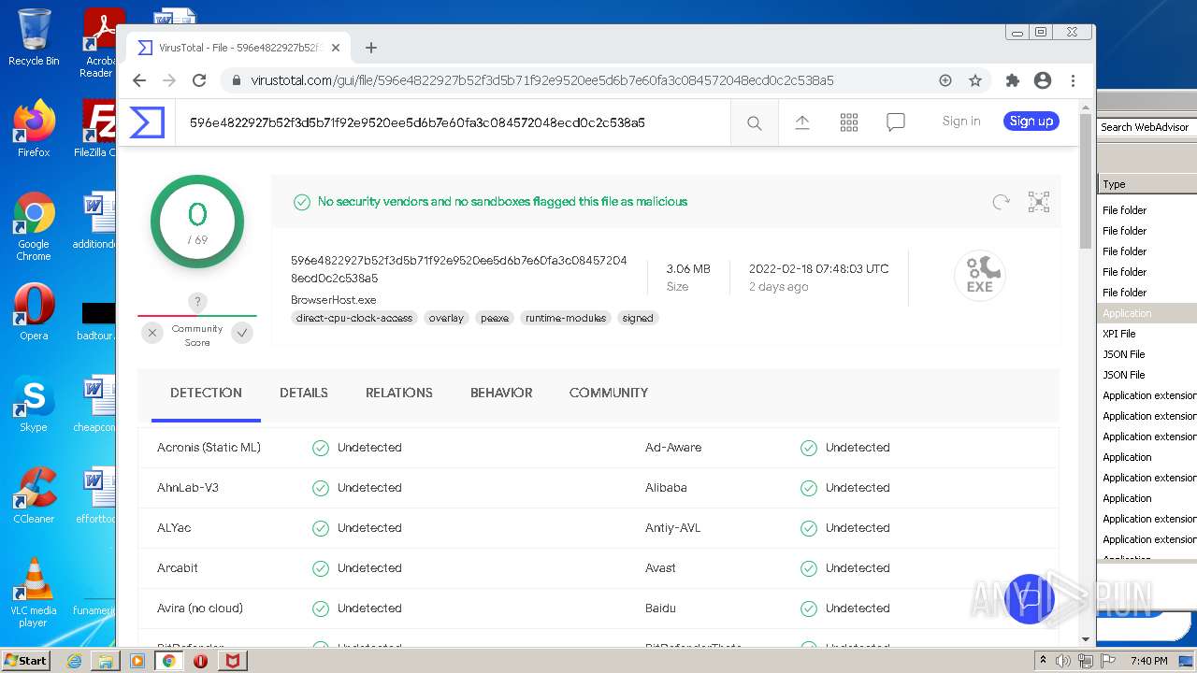Switch to the DETAILS tab
This screenshot has width=1197, height=673.
[x=304, y=393]
